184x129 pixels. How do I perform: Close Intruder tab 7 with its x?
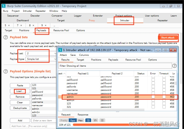pos(21,25)
